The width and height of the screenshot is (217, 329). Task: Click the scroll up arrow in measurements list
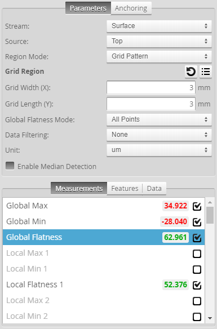click(x=210, y=202)
